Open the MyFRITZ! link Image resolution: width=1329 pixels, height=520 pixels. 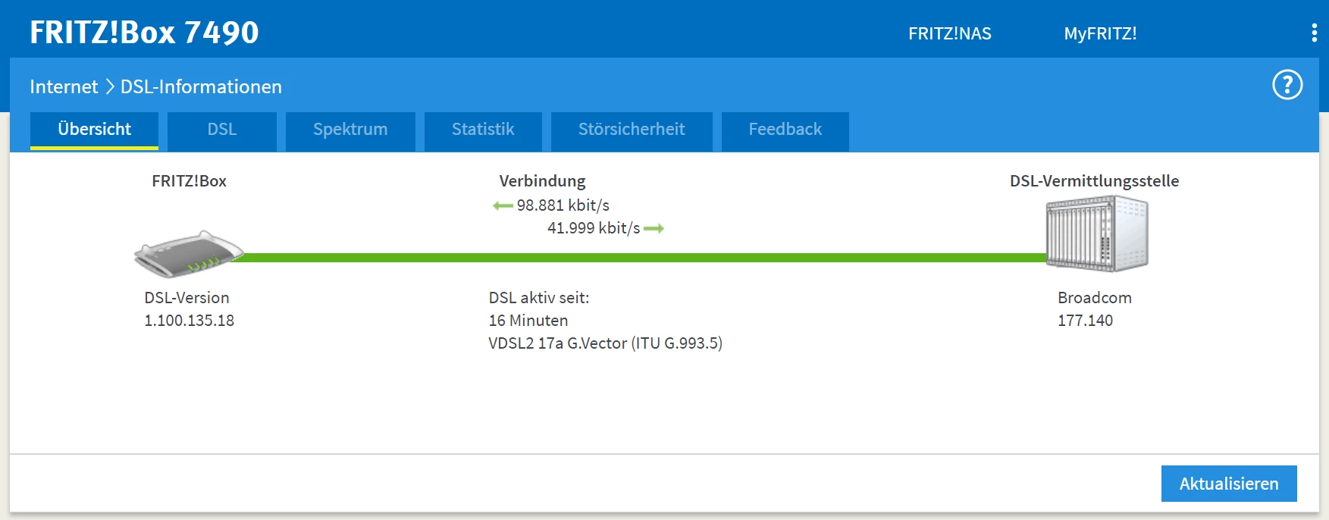tap(1100, 33)
